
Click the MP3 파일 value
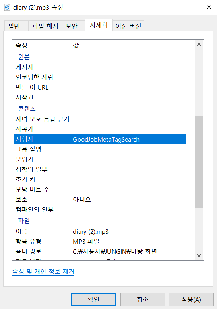click(86, 241)
